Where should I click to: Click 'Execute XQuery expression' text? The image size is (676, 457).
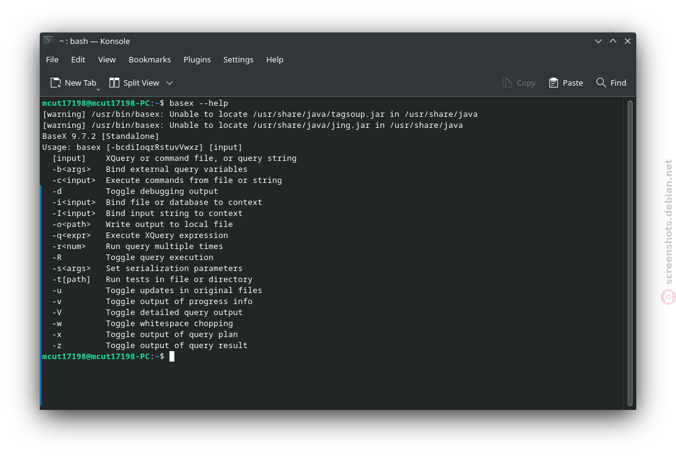pyautogui.click(x=167, y=235)
